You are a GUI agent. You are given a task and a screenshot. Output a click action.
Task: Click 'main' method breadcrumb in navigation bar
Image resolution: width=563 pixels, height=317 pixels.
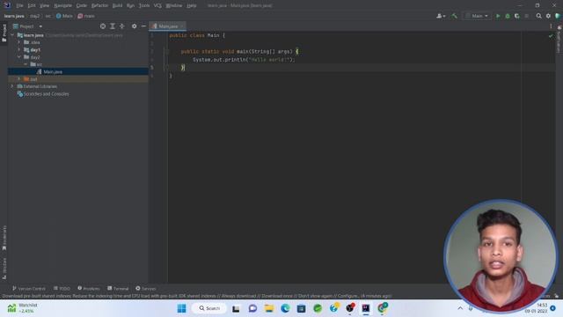[x=86, y=16]
